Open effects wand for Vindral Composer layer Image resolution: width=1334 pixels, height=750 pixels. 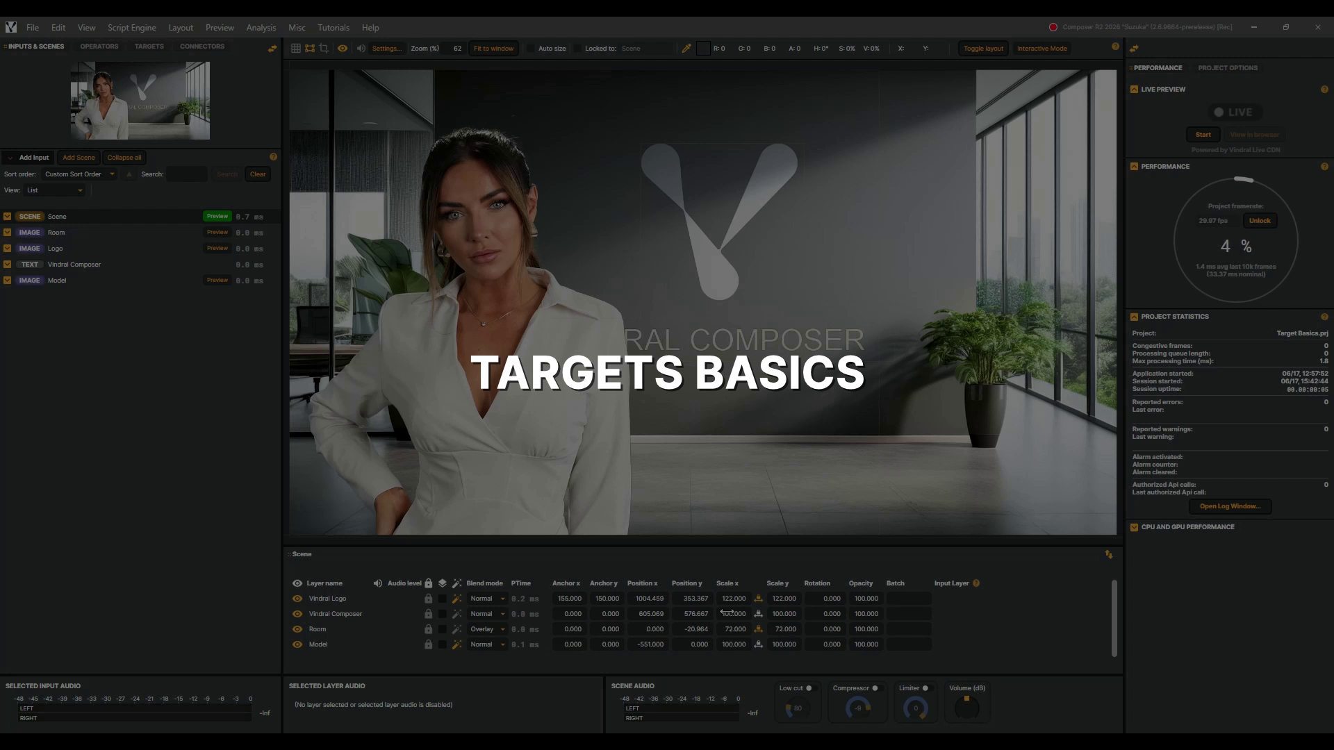click(x=456, y=614)
